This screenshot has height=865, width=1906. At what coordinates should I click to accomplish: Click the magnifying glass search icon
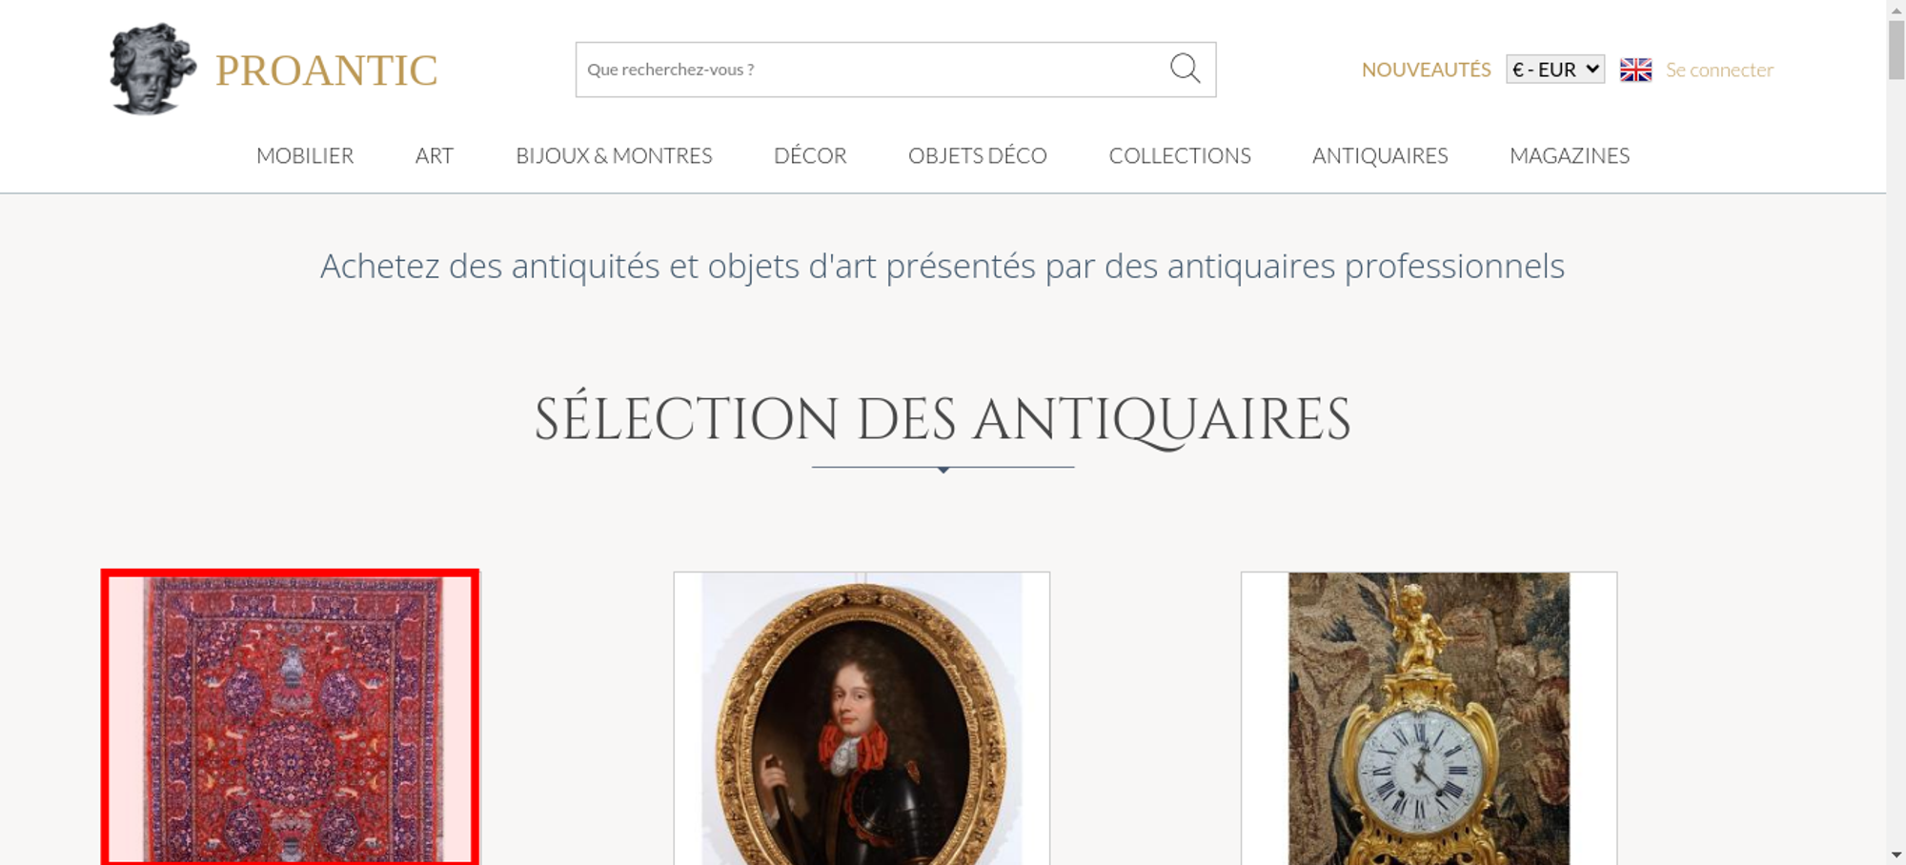(1185, 69)
